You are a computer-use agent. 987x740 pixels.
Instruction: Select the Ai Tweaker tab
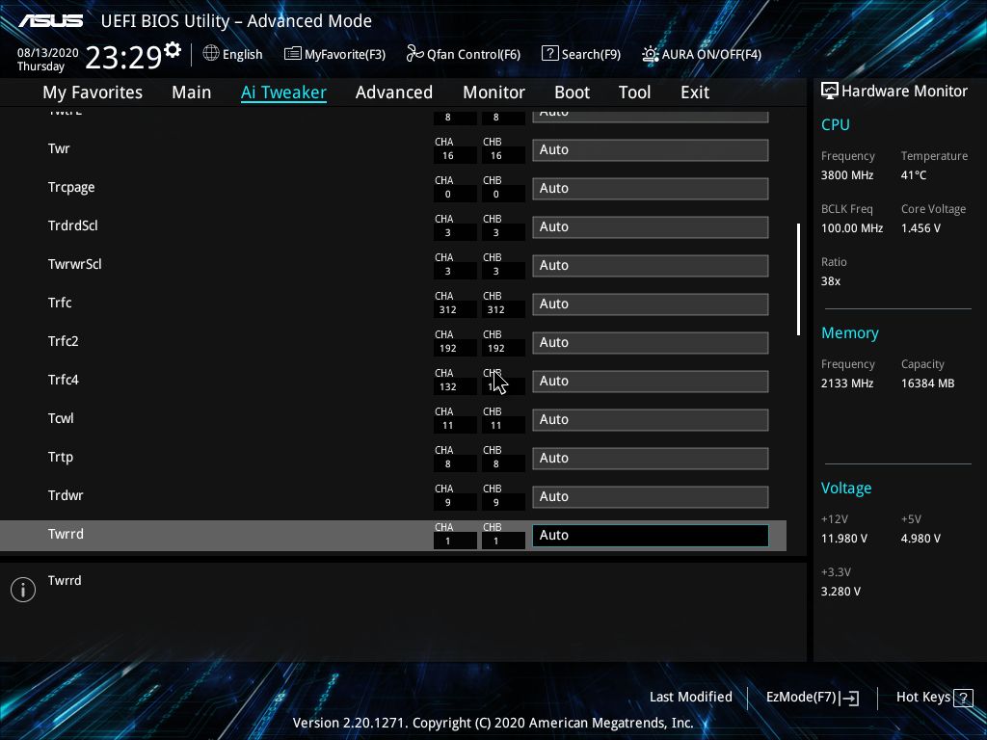(x=283, y=92)
